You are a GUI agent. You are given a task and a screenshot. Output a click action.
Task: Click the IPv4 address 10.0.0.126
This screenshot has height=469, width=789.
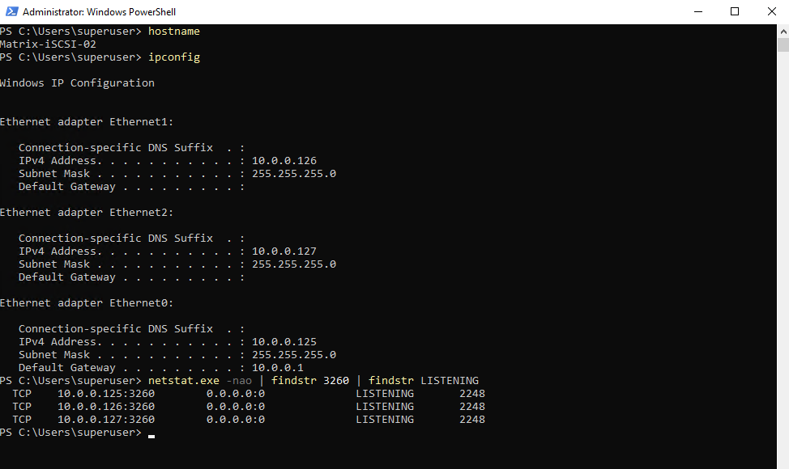coord(284,161)
